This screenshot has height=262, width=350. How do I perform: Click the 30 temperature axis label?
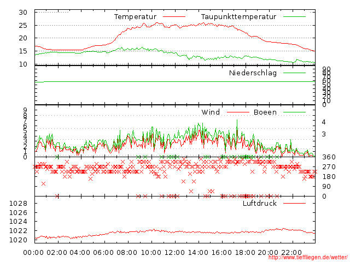click(23, 13)
